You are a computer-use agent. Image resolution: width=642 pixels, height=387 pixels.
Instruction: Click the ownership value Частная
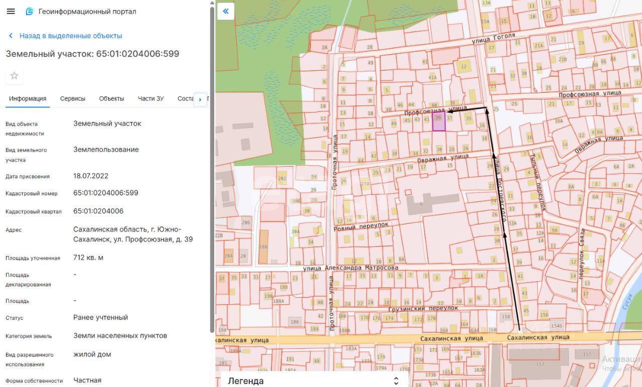pyautogui.click(x=87, y=380)
